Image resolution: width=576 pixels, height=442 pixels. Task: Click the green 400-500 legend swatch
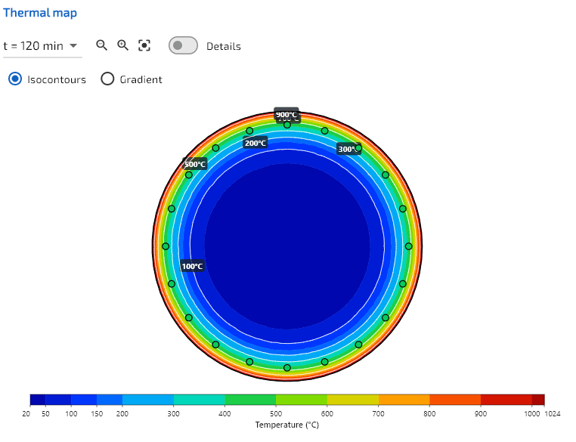(x=250, y=400)
